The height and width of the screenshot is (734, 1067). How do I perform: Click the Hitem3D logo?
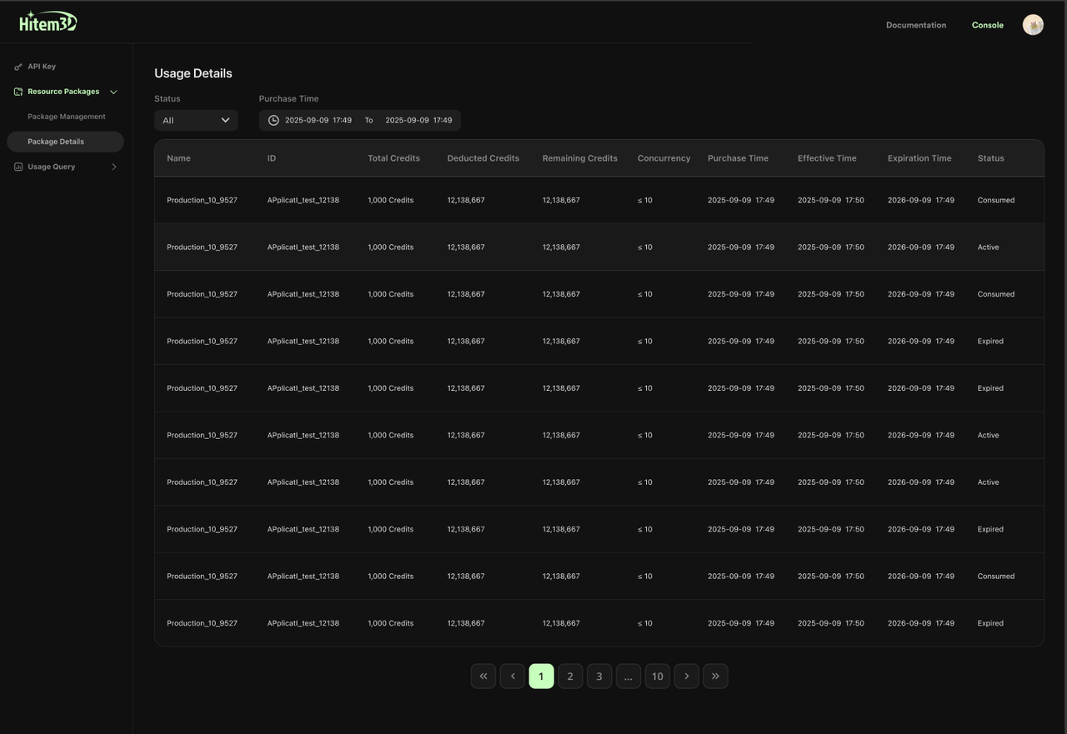click(48, 22)
